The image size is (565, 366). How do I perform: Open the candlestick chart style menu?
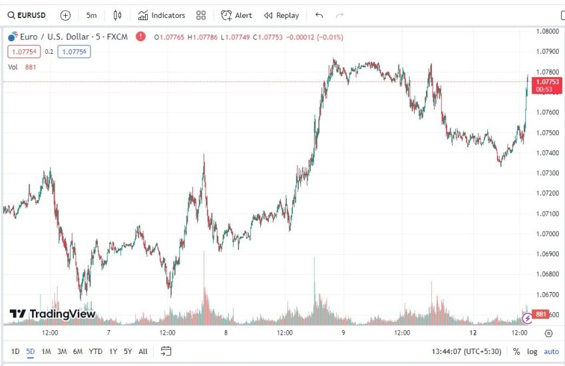click(x=118, y=15)
